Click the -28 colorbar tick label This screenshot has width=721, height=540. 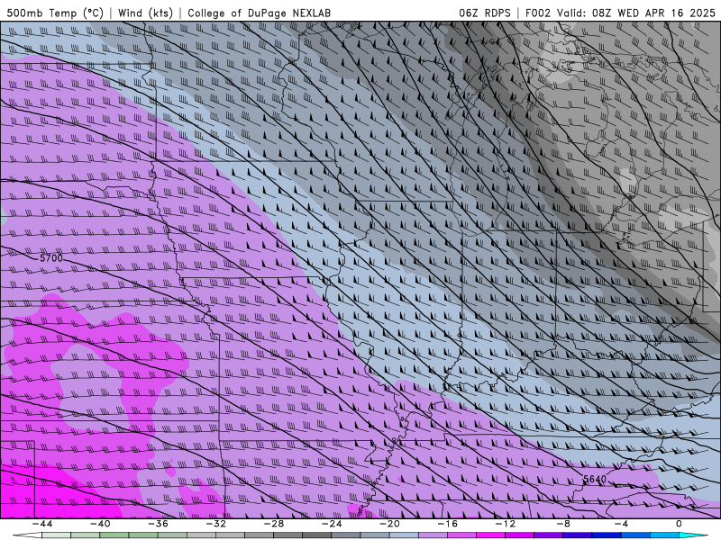pyautogui.click(x=274, y=524)
